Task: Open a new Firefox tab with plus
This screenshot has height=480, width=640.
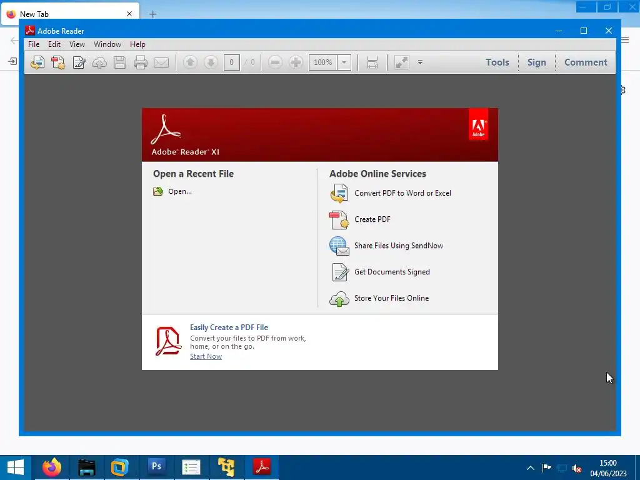Action: (152, 14)
